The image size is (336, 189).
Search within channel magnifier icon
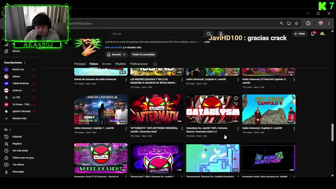coord(155,64)
